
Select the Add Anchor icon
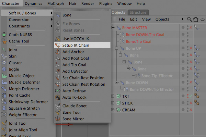(x=58, y=52)
